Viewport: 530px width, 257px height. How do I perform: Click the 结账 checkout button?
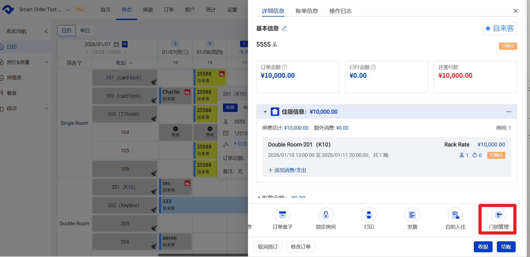pyautogui.click(x=506, y=247)
